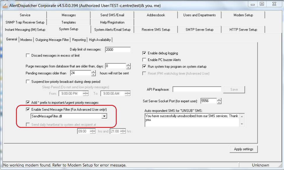Click scroll up arrow in UNSUB textbox
Viewport: 284px width, 170px height.
point(242,116)
